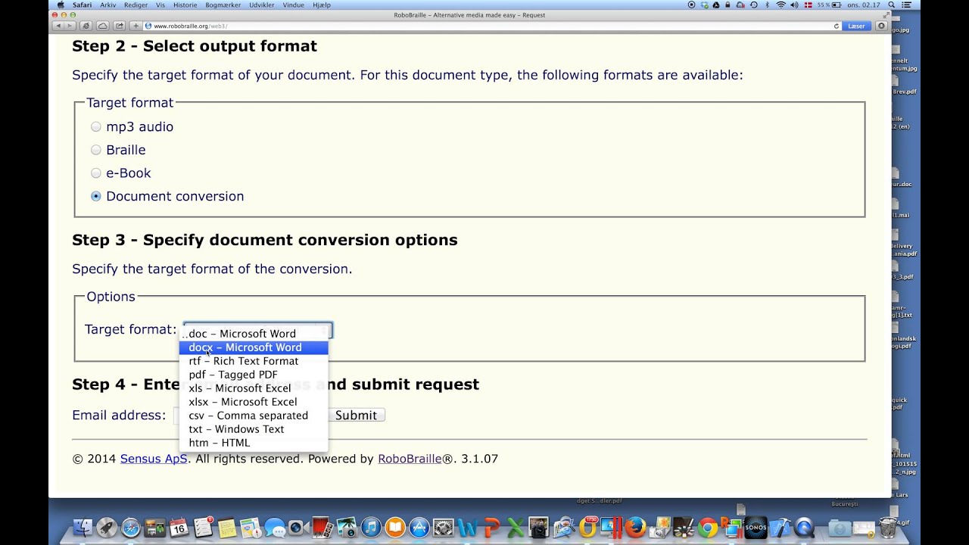Enter Safari full screen arrows icon

click(886, 15)
